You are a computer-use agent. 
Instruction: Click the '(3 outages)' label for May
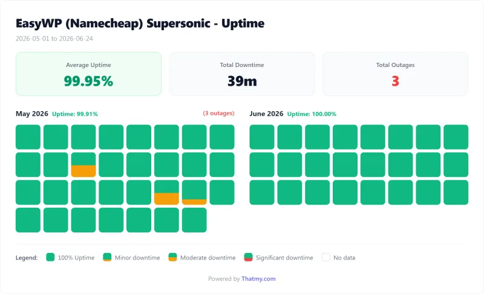tap(218, 113)
